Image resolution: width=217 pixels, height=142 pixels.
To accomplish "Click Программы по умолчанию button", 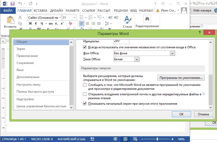I will click(181, 78).
